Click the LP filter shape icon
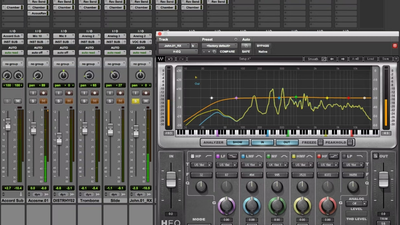The image size is (400, 225). (x=360, y=156)
